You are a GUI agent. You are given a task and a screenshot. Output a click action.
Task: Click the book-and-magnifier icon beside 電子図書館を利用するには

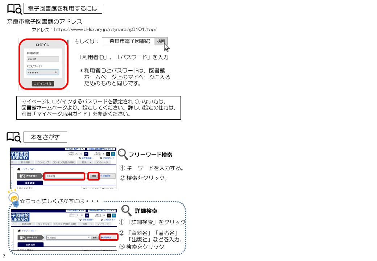coord(14,8)
